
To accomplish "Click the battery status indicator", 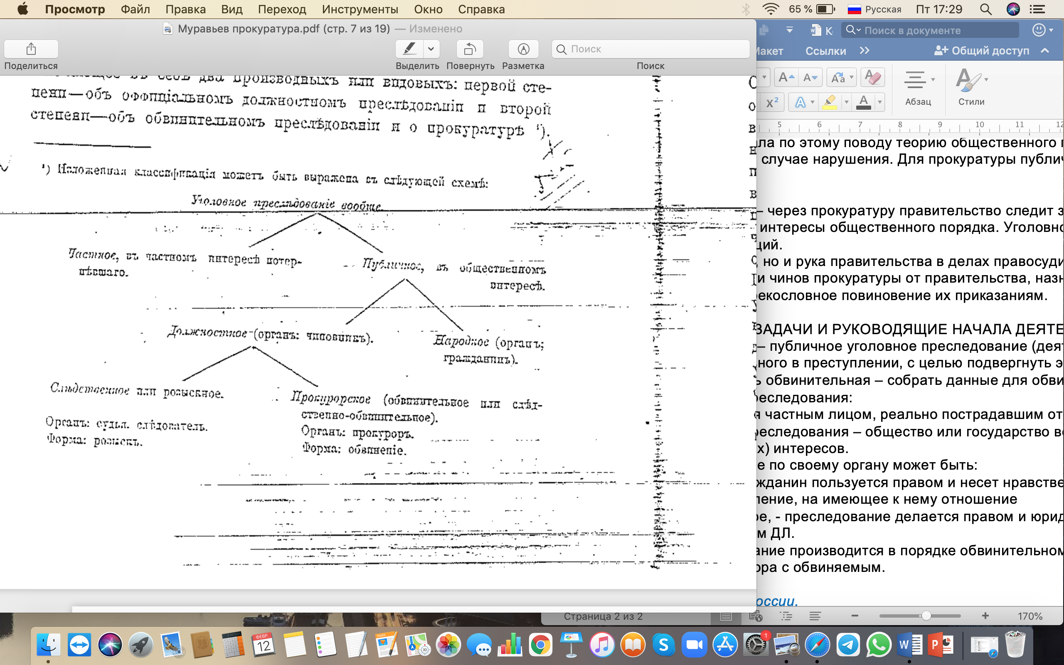I will [x=811, y=9].
